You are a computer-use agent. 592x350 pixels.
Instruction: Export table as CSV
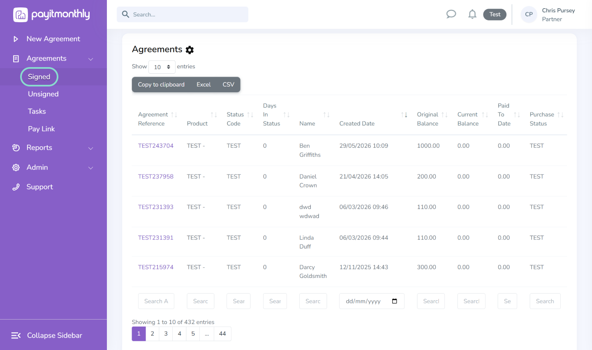[229, 85]
